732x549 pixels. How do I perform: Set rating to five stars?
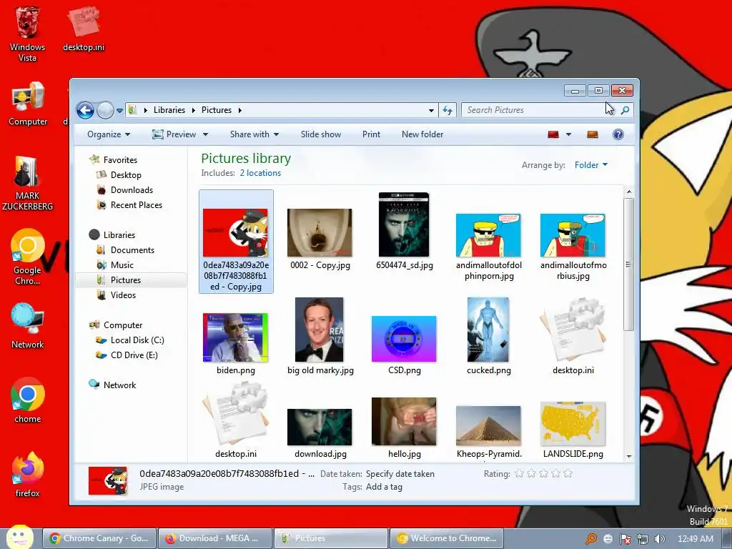tap(568, 474)
